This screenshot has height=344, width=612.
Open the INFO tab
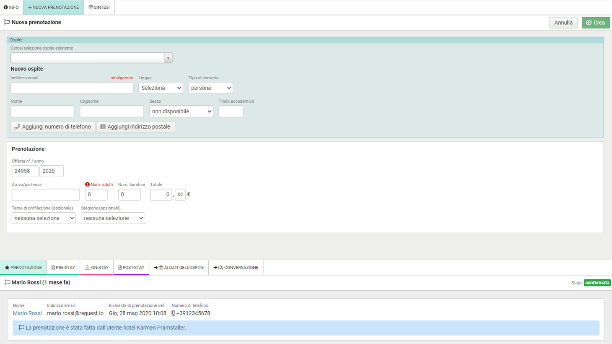(11, 8)
